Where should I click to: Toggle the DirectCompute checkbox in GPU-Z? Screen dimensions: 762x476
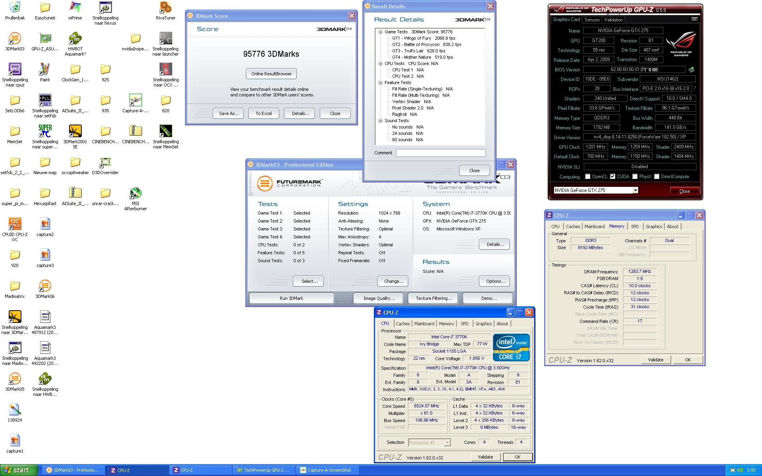pos(657,177)
